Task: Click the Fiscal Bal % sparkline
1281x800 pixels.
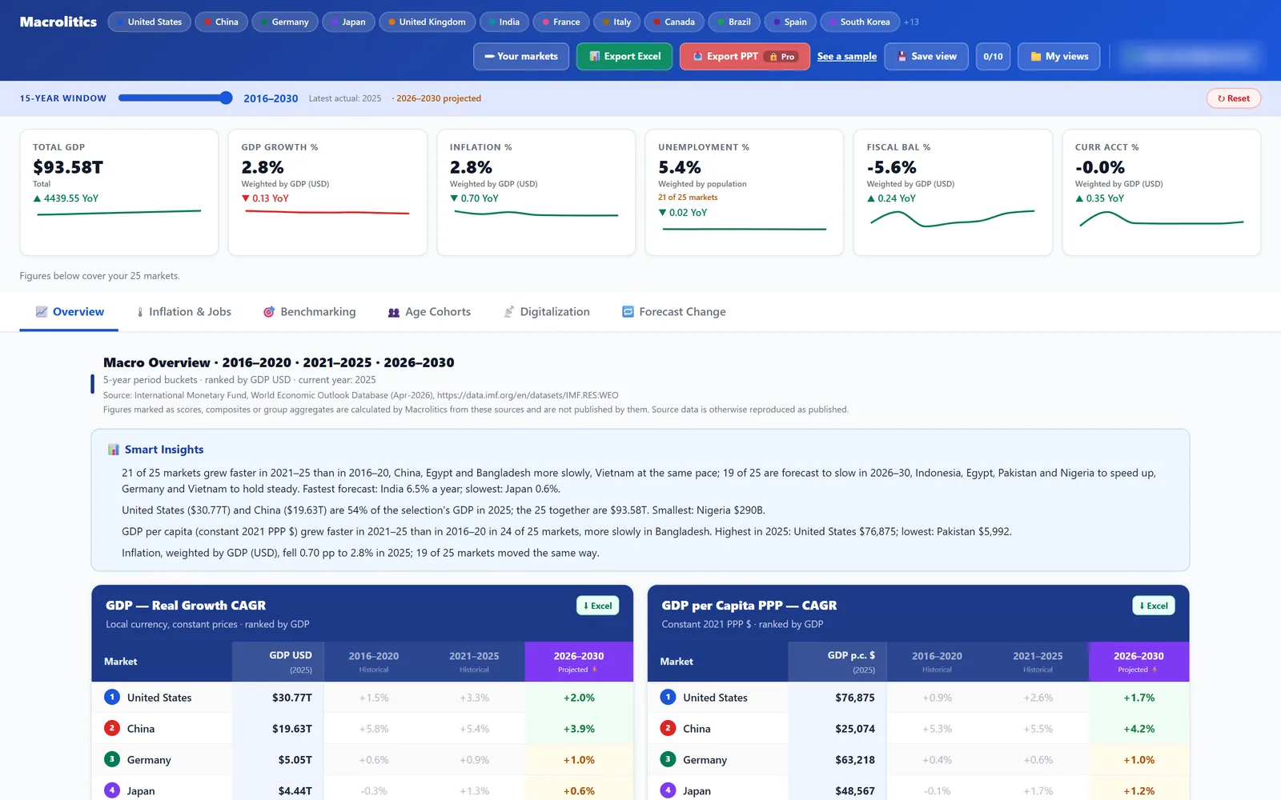Action: [x=953, y=218]
